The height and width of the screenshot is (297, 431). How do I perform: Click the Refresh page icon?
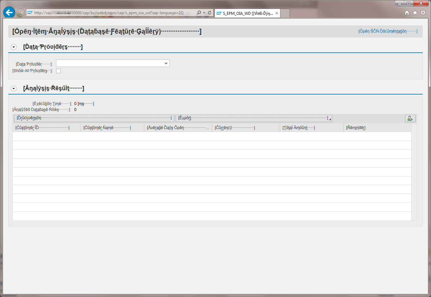210,13
